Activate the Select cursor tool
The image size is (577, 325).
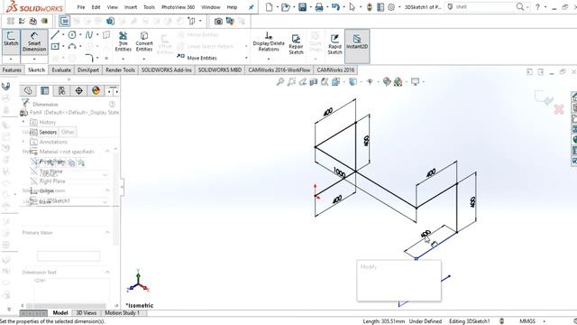click(353, 7)
